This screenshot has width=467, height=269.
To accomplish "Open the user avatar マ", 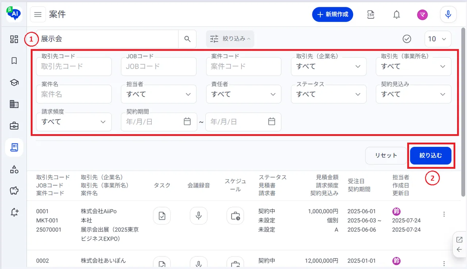I will point(422,15).
